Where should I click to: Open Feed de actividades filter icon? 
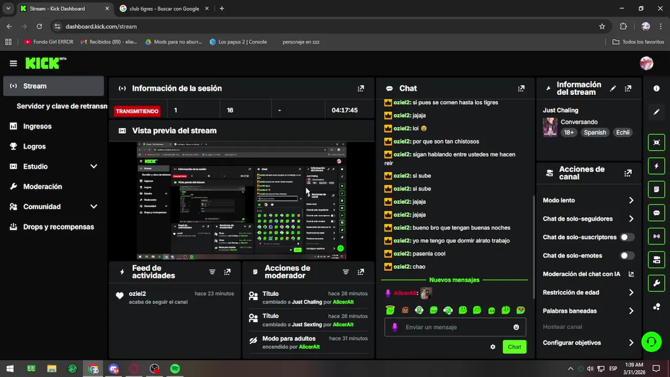pos(212,272)
